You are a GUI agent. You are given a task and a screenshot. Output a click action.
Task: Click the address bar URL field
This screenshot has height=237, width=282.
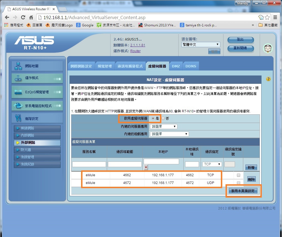pos(148,17)
